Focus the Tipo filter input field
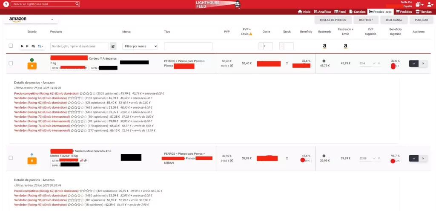Viewport: 436px width, 211px height. (x=188, y=46)
